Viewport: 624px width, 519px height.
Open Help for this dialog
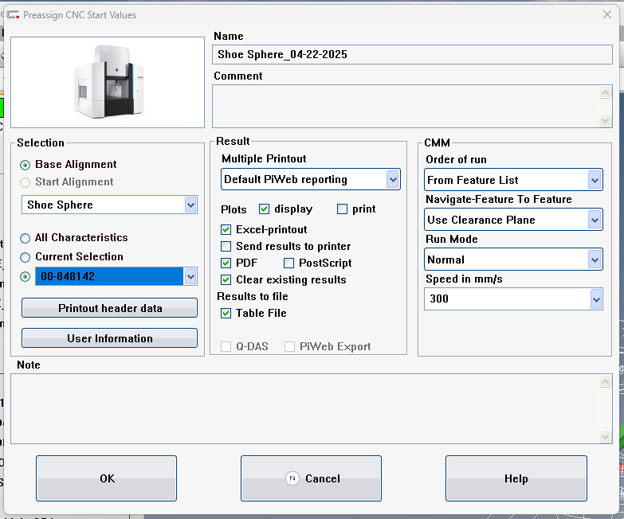516,478
